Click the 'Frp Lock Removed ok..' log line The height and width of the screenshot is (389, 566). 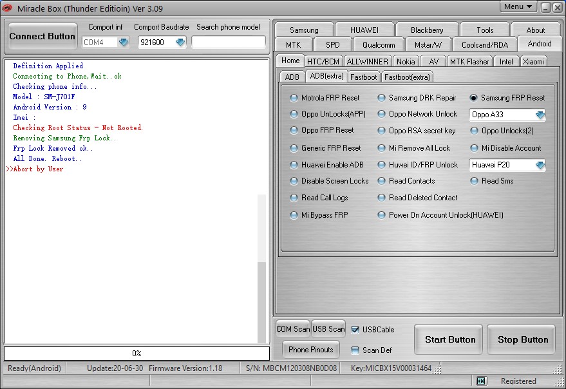(x=53, y=148)
